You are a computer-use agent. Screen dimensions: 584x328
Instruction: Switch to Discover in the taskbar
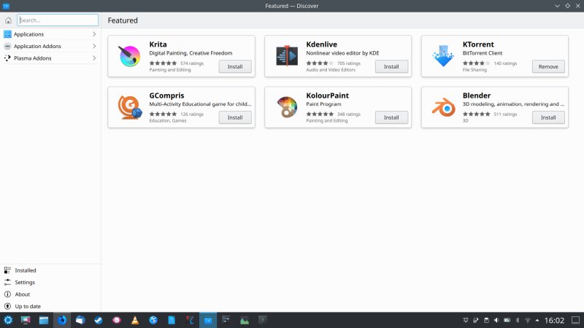[208, 320]
